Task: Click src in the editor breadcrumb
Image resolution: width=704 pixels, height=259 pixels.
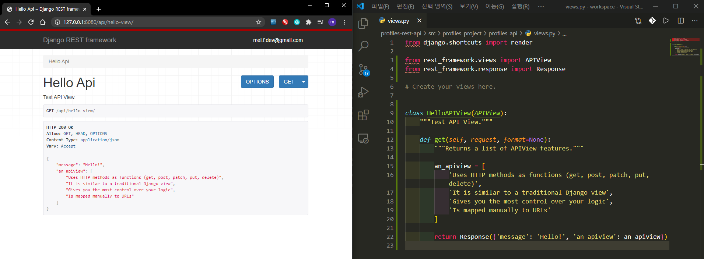Action: (432, 33)
